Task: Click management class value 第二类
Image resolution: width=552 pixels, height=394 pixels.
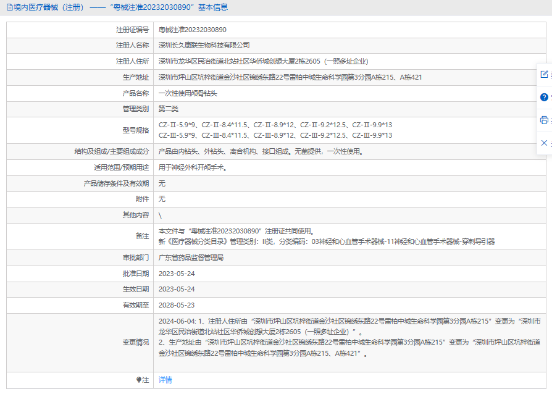Action: [169, 109]
